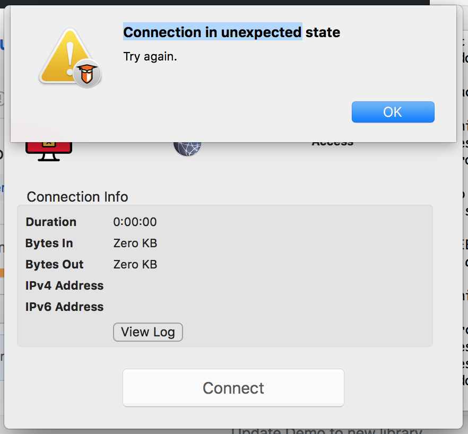This screenshot has height=434, width=468.
Task: Click the Connection Info section header
Action: click(x=77, y=197)
